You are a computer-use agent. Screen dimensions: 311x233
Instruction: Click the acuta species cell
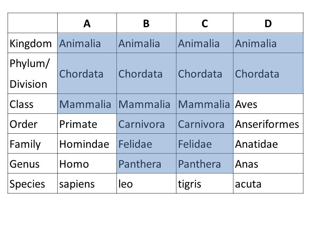point(268,183)
